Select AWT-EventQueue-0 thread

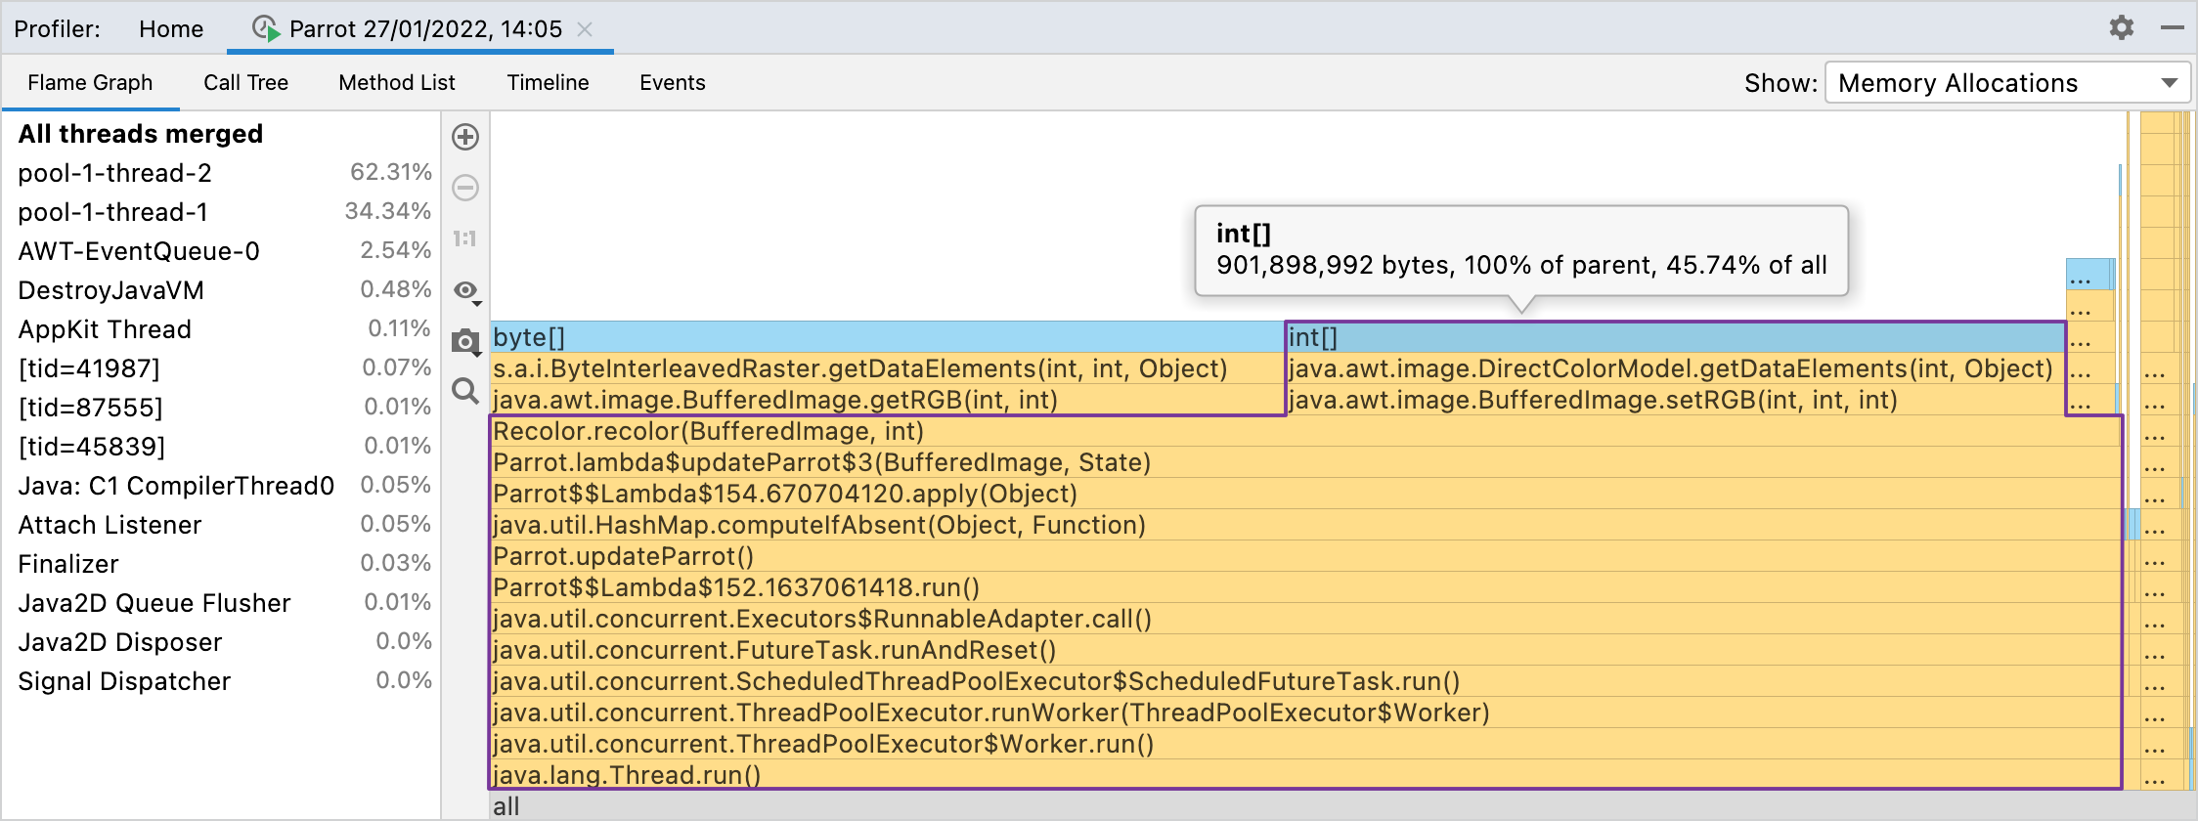point(139,251)
